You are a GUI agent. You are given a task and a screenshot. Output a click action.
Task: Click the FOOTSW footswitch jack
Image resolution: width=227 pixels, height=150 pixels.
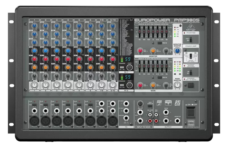[126, 118]
